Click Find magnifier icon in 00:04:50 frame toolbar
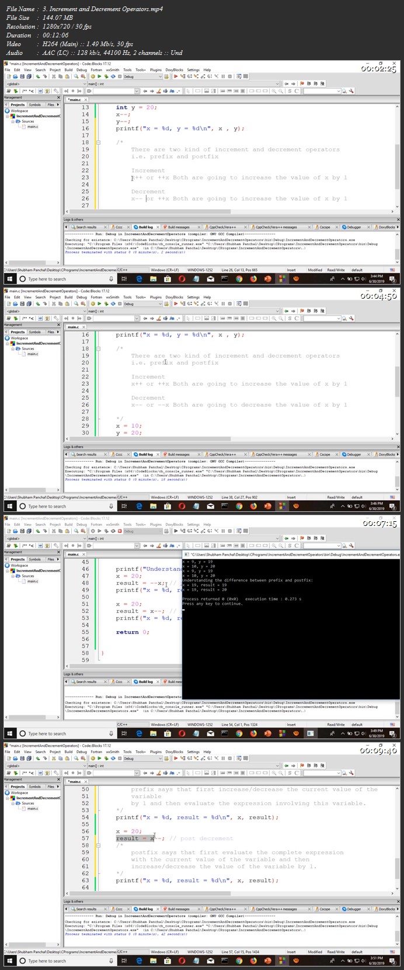404x970 pixels. pyautogui.click(x=76, y=304)
